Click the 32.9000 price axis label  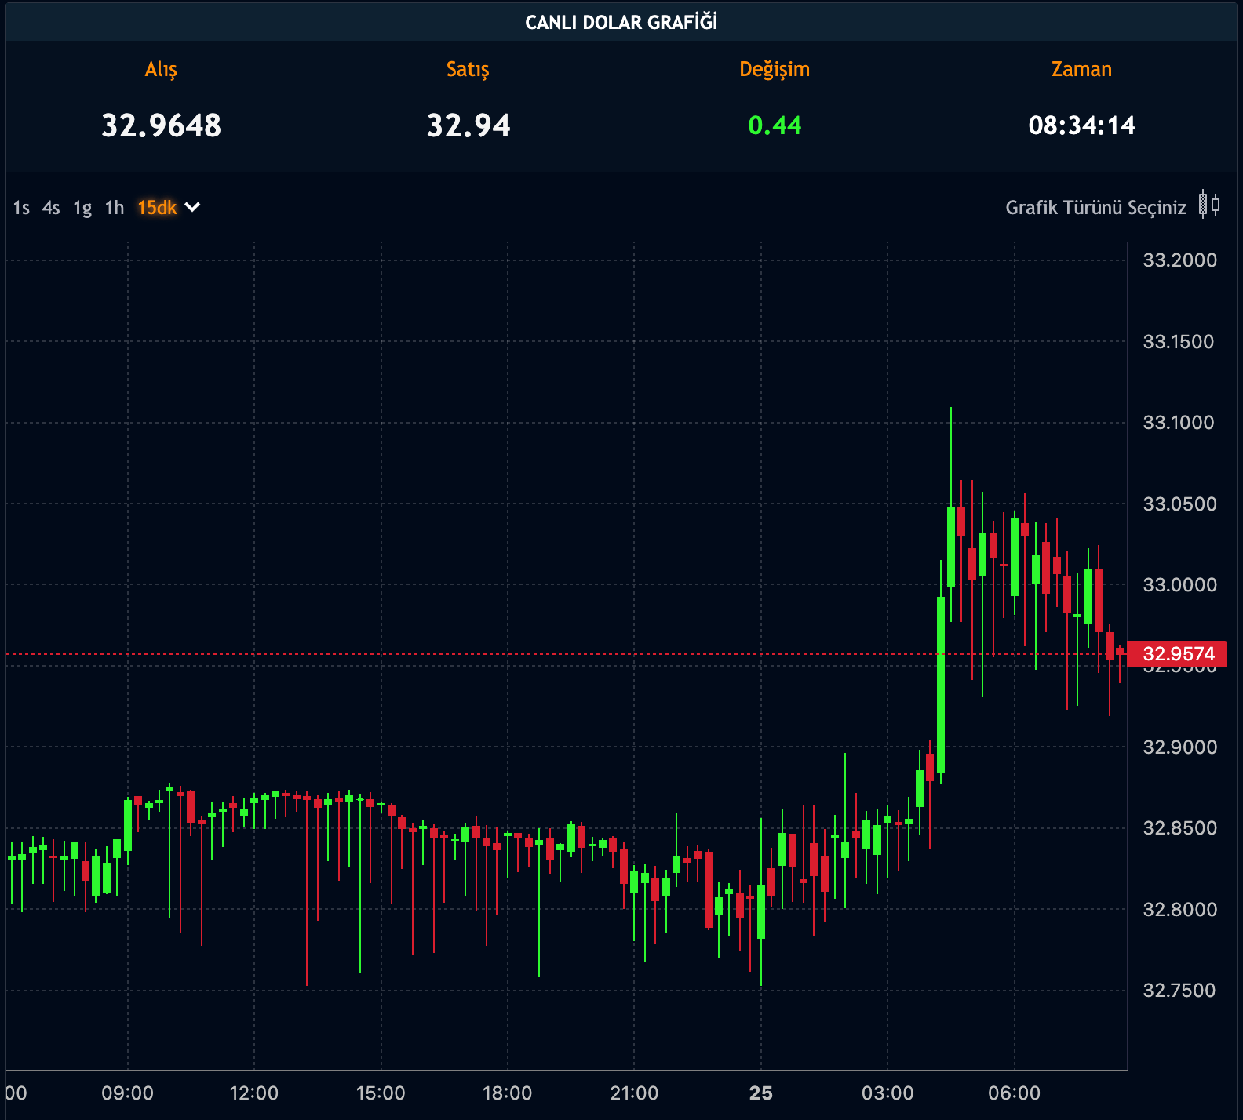click(x=1179, y=747)
